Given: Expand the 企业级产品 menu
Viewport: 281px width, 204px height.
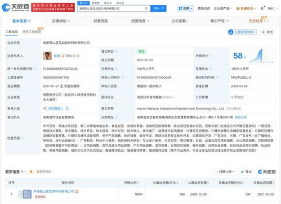Looking at the screenshot, I should point(223,8).
